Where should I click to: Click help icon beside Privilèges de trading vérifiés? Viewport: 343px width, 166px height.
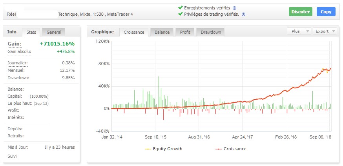coord(243,15)
